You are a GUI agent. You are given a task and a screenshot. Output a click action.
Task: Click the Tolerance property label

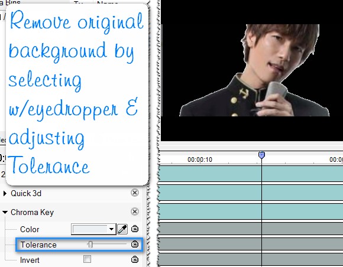click(38, 245)
